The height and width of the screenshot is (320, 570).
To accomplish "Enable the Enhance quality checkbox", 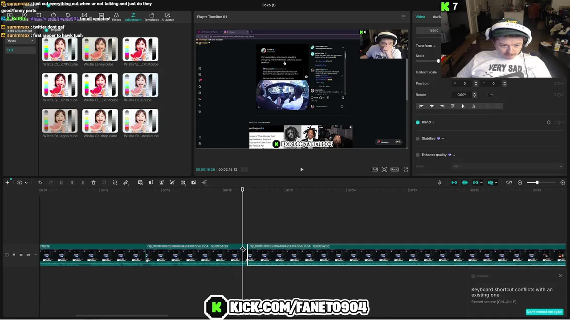I will click(x=418, y=155).
